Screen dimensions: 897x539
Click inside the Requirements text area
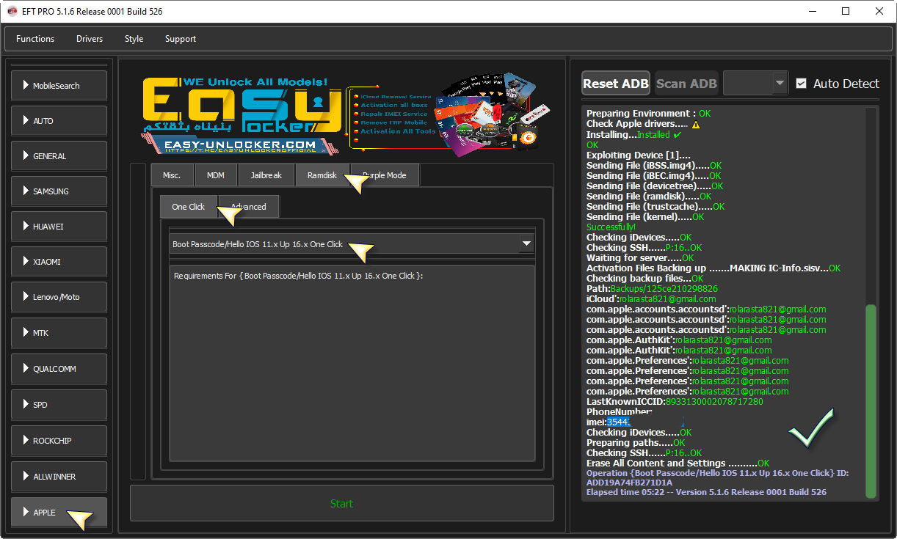click(352, 363)
